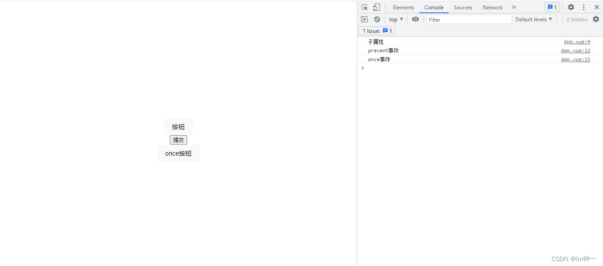The width and height of the screenshot is (603, 266).
Task: Switch to the Network tab
Action: pyautogui.click(x=493, y=8)
